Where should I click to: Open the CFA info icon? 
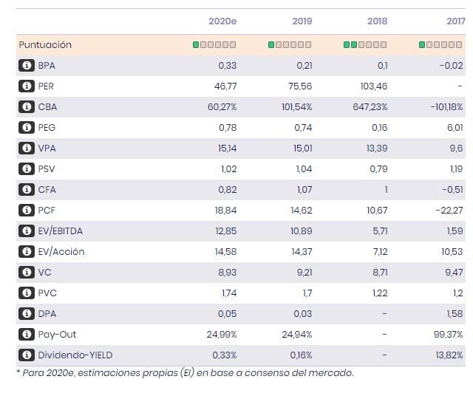click(27, 190)
